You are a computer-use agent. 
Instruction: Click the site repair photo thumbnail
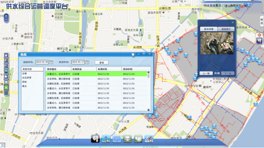[217, 43]
